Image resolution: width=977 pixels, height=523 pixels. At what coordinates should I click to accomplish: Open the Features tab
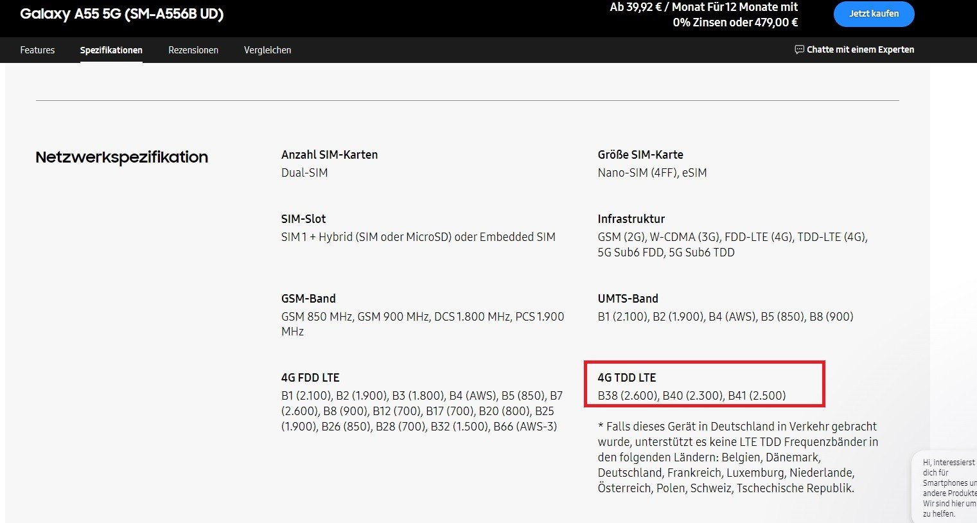click(37, 50)
